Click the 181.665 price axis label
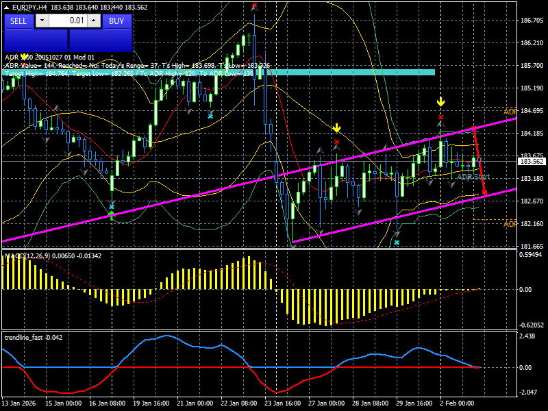Viewport: 548px width, 411px height. pos(532,246)
